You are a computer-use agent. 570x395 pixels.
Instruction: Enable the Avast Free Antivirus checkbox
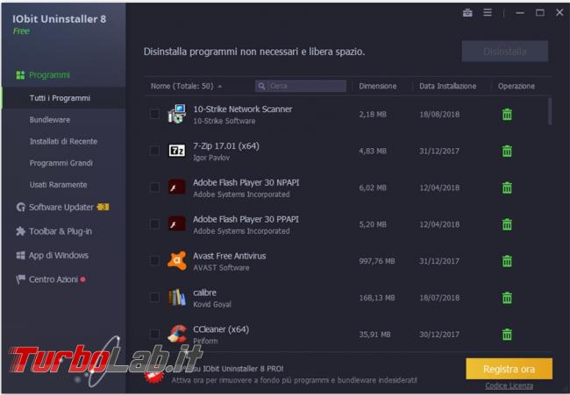154,261
